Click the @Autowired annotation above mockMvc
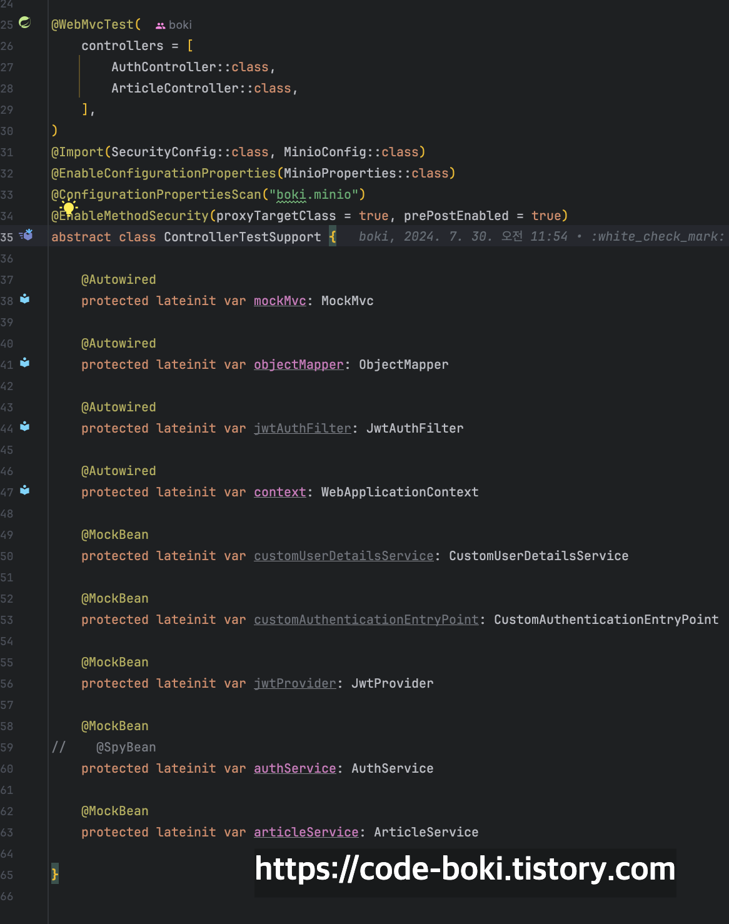This screenshot has width=729, height=924. 119,279
